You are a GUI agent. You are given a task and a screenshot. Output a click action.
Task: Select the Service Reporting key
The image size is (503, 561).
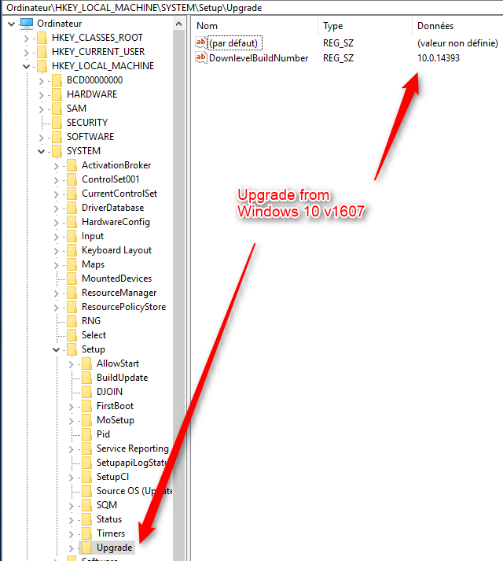pyautogui.click(x=133, y=448)
